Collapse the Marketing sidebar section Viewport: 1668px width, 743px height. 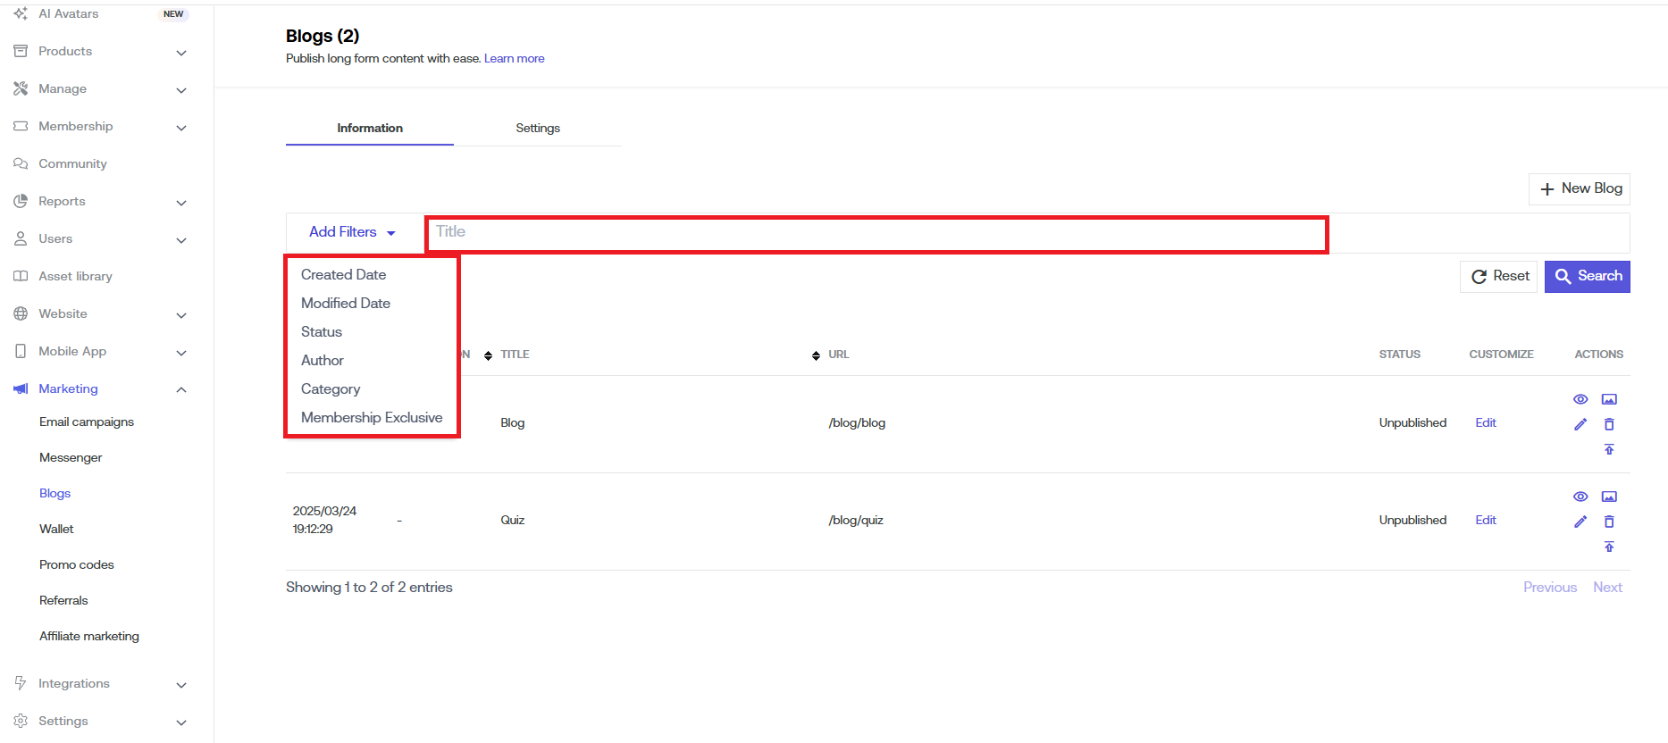[181, 389]
